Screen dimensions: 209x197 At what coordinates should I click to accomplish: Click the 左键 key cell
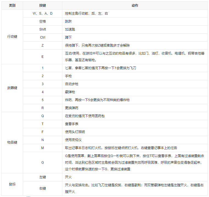pyautogui.click(x=43, y=177)
